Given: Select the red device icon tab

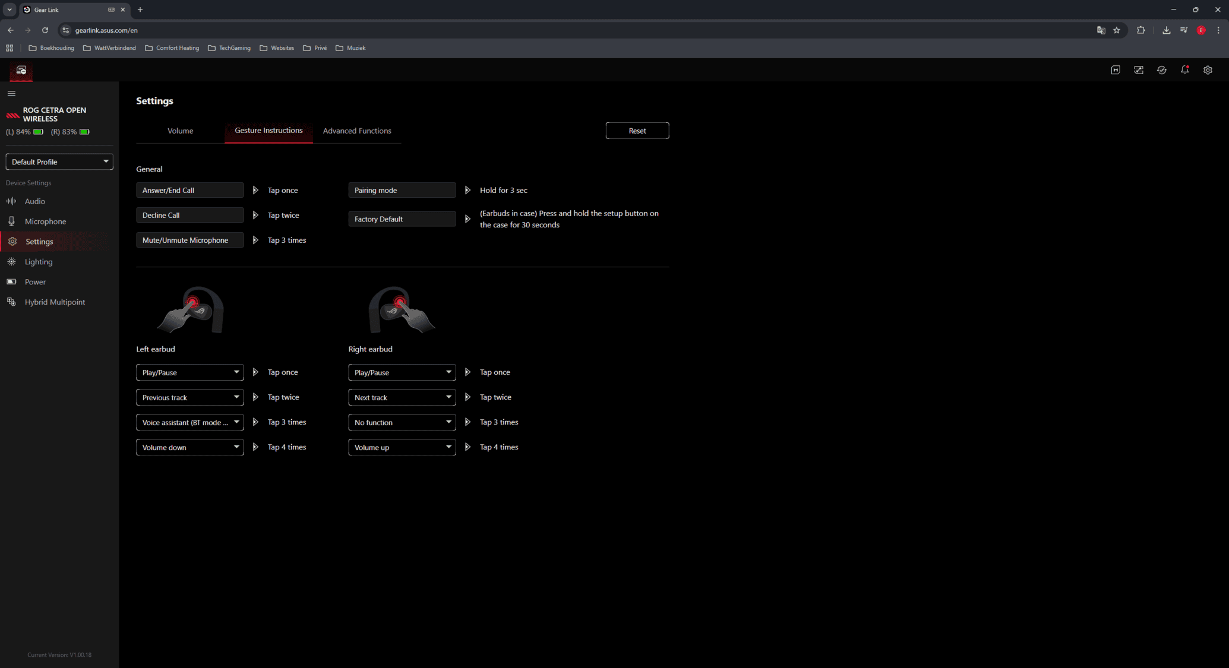Looking at the screenshot, I should pyautogui.click(x=21, y=71).
